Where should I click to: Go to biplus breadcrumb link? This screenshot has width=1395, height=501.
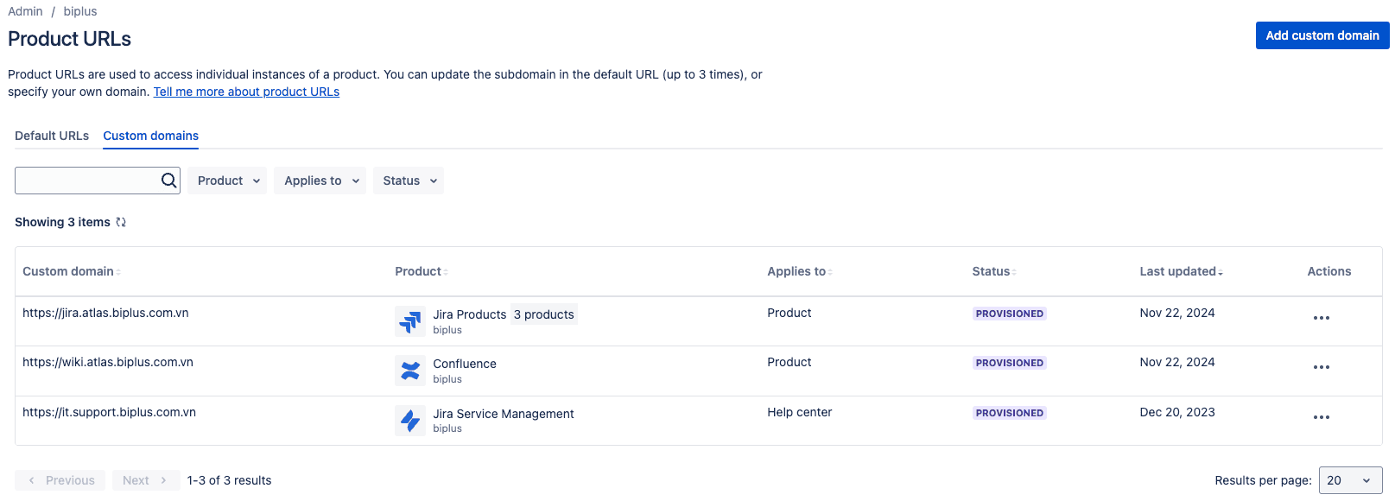pos(80,11)
